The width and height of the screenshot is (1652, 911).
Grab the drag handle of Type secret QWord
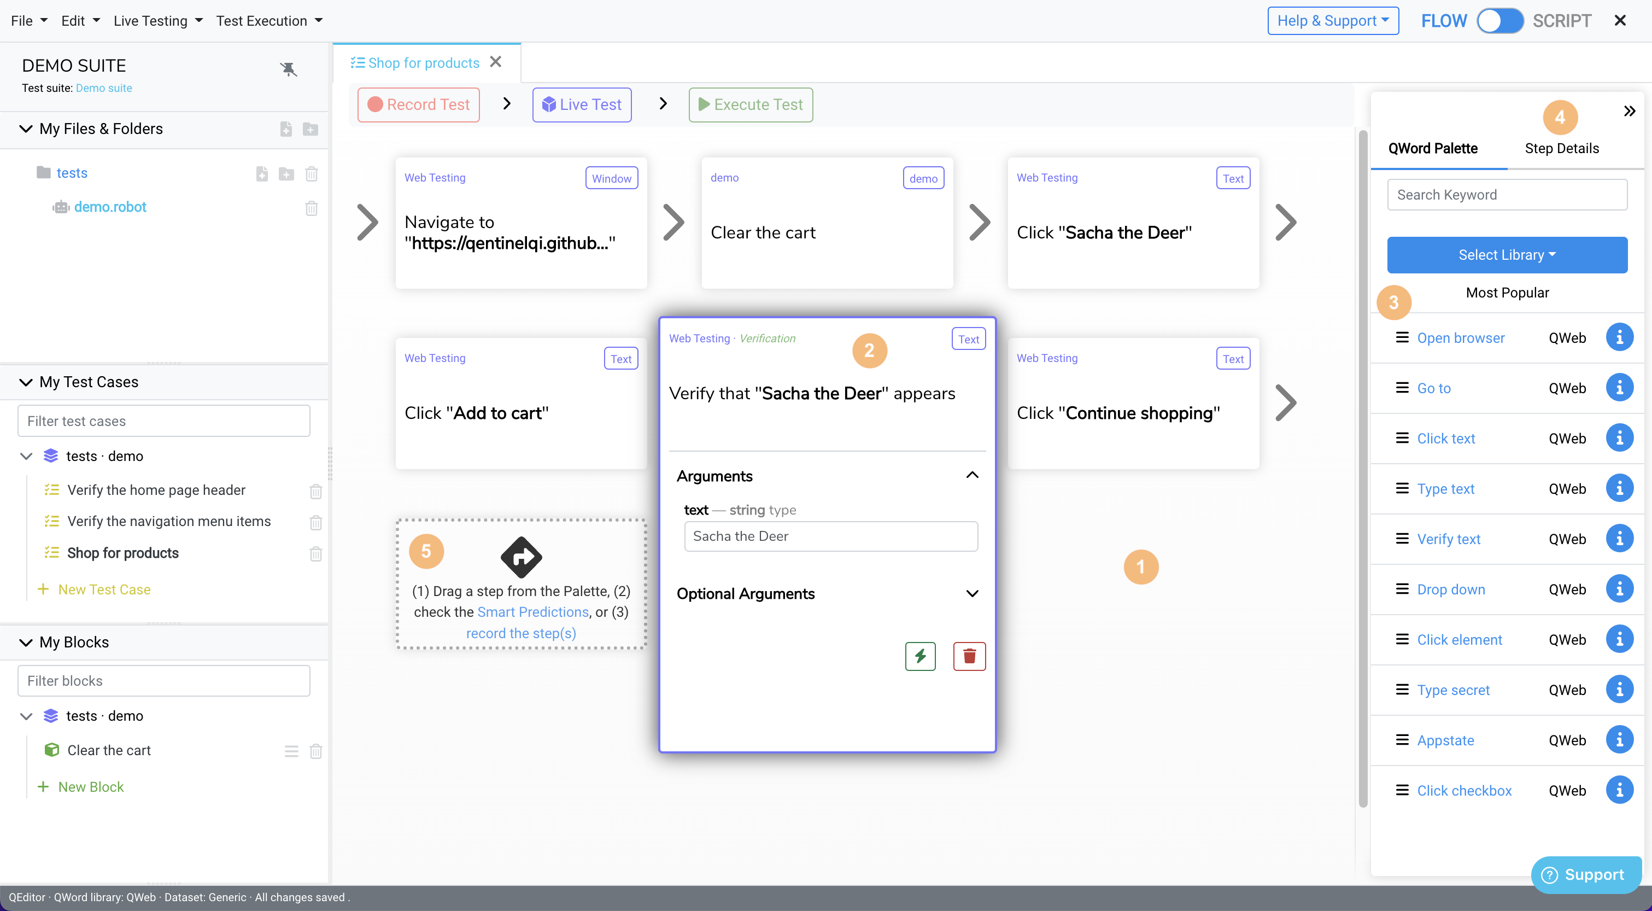coord(1403,690)
